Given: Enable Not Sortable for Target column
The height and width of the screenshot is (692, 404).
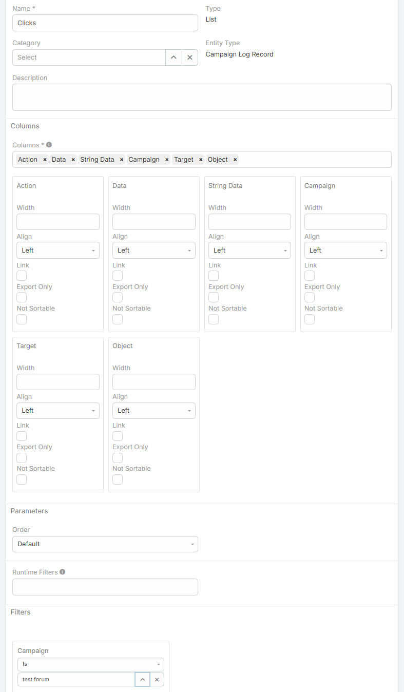Looking at the screenshot, I should (22, 479).
